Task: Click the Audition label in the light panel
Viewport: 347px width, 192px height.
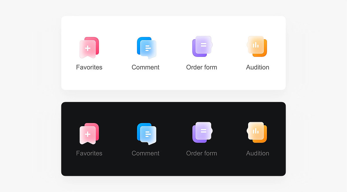Action: click(x=258, y=67)
